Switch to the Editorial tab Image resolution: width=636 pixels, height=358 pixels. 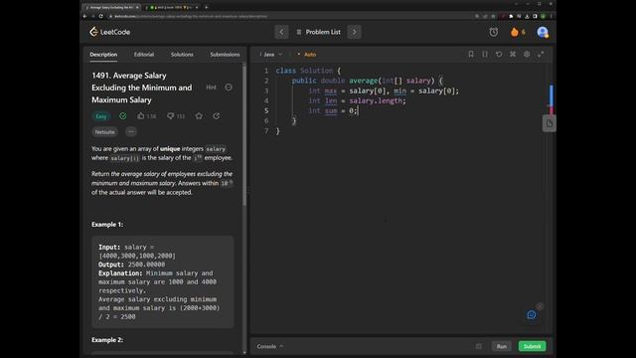pos(144,55)
